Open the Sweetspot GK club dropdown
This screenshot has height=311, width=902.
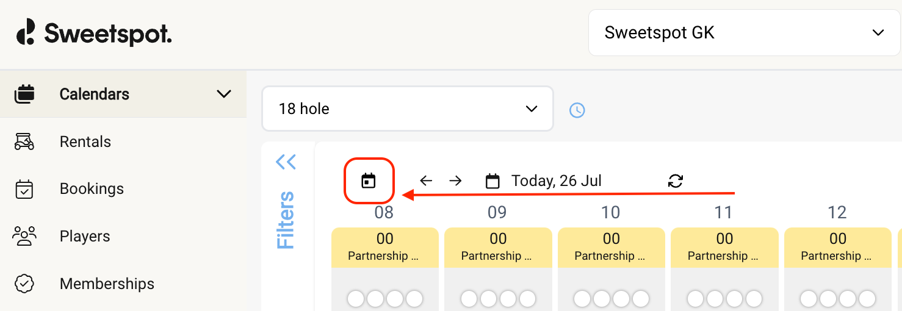pyautogui.click(x=745, y=33)
